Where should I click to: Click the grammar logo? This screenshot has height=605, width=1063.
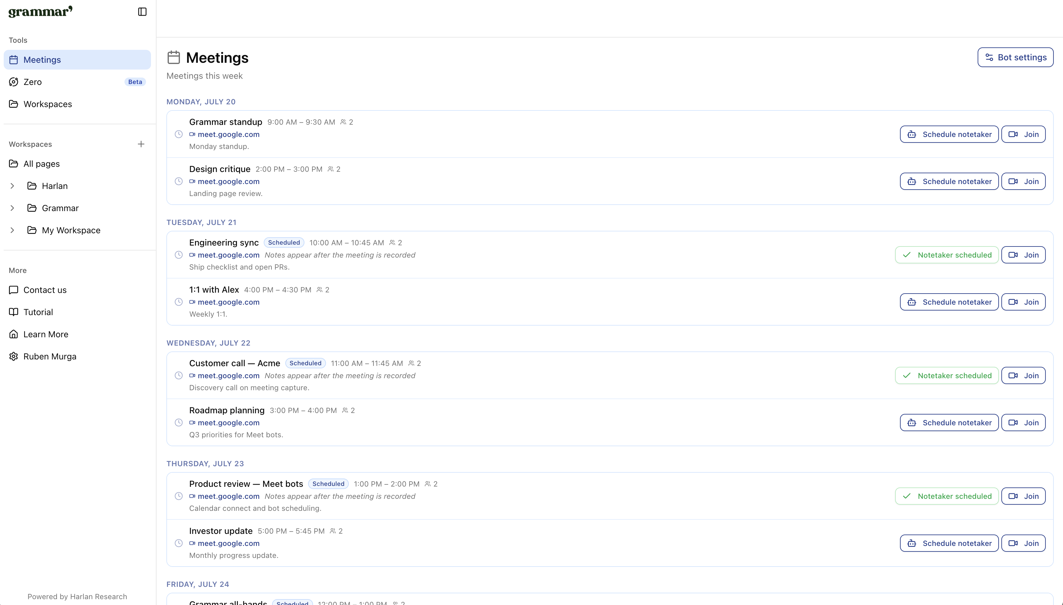[40, 12]
